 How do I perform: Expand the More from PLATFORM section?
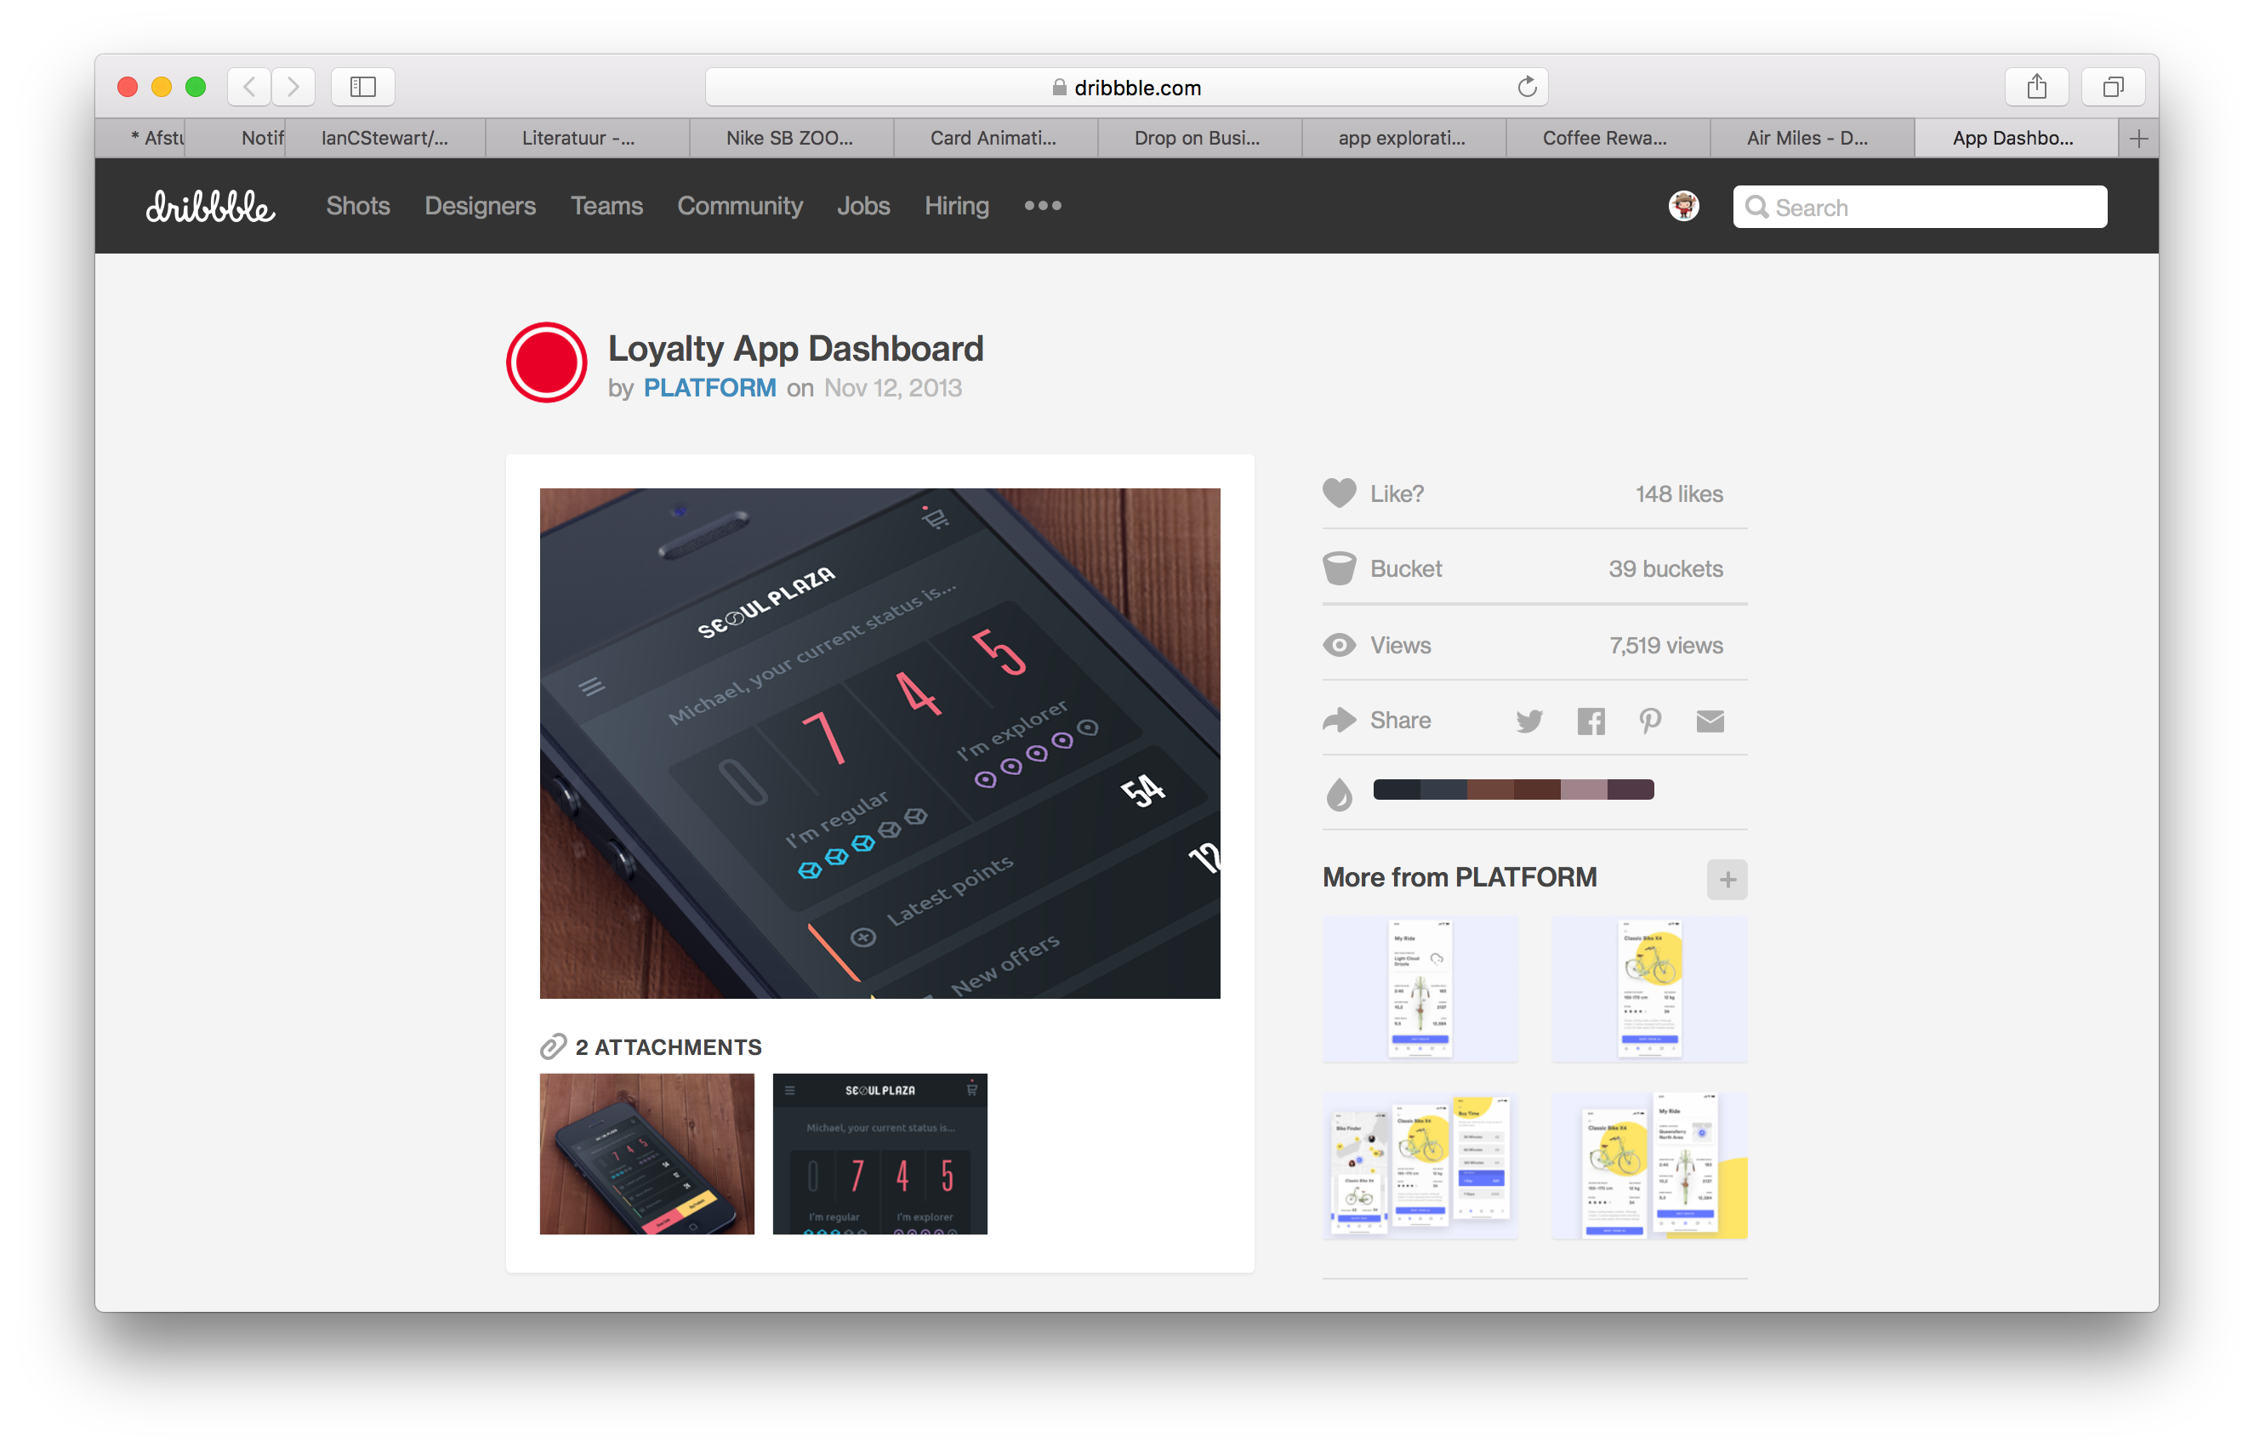pos(1727,876)
